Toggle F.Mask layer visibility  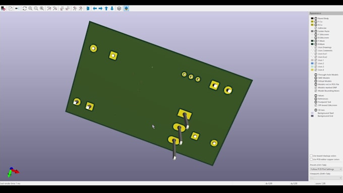point(316,41)
